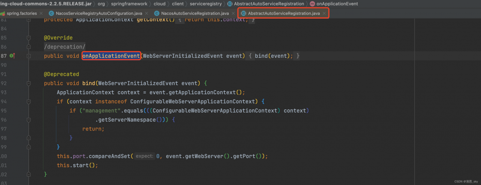Click the /deprecation/ folded comment
481x185 pixels.
[65, 47]
